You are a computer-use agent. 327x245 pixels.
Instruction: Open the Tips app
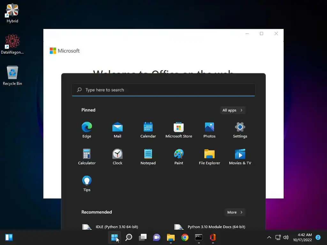(x=87, y=183)
